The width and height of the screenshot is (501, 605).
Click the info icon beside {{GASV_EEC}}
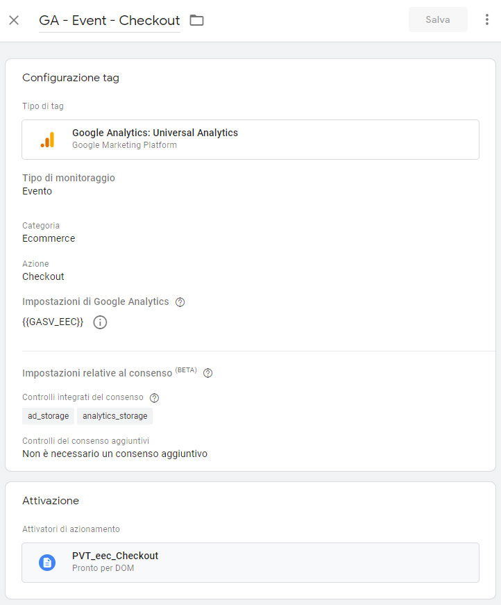pos(100,322)
